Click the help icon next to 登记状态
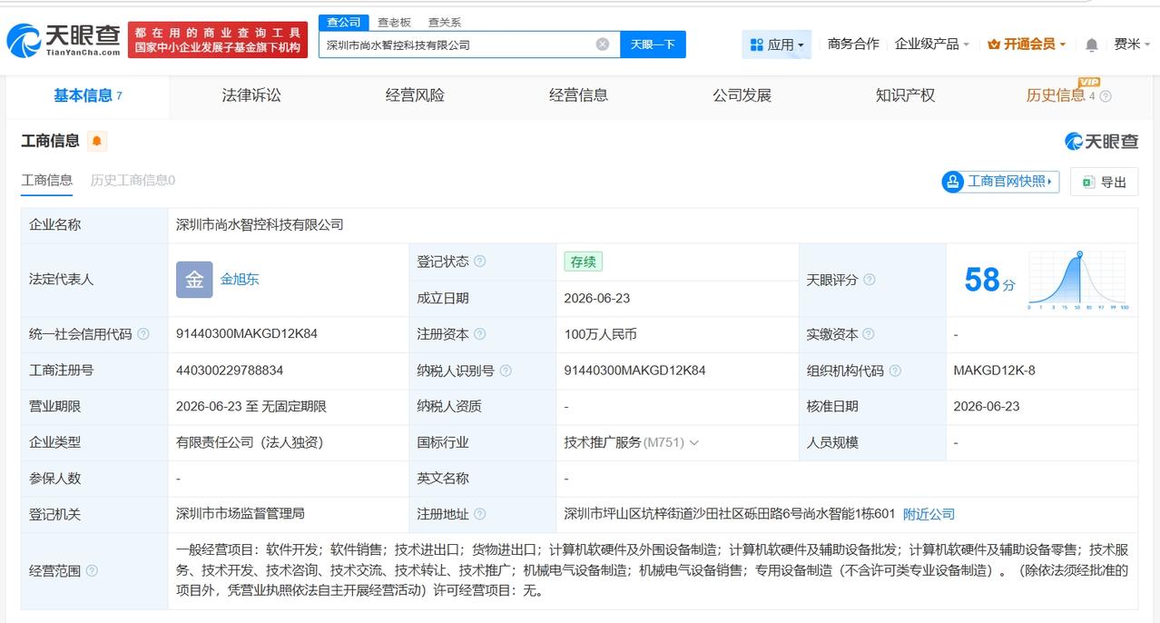This screenshot has height=623, width=1160. pyautogui.click(x=479, y=262)
